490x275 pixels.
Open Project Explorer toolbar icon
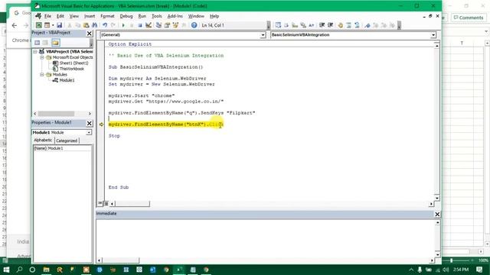point(158,25)
